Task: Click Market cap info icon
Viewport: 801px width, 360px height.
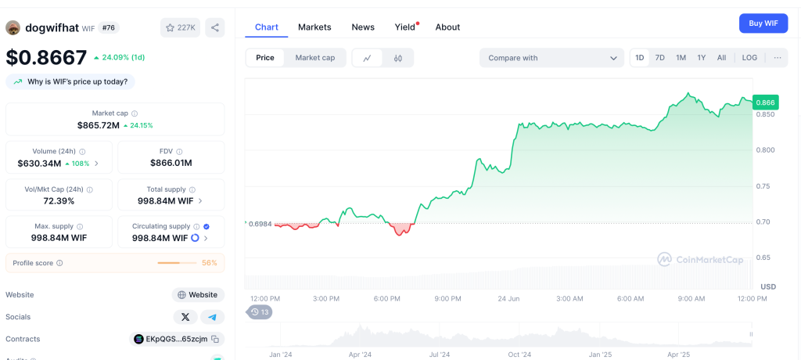Action: pos(135,113)
